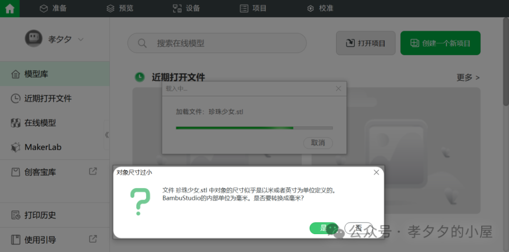
Task: Open 创客宝库 in the sidebar
Action: [55, 172]
